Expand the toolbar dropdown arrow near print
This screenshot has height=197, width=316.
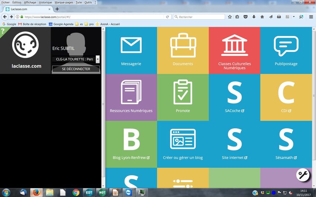coord(294,17)
